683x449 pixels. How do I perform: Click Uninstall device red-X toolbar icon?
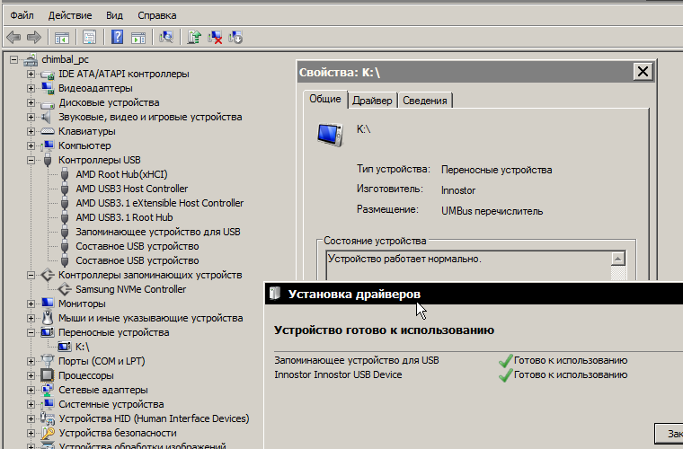point(216,37)
